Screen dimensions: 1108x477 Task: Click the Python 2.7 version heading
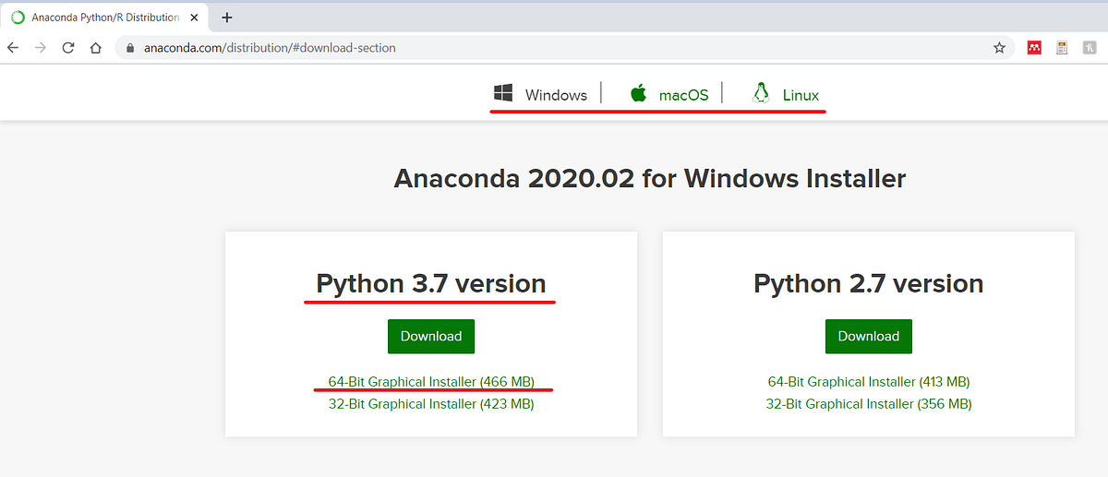[869, 283]
